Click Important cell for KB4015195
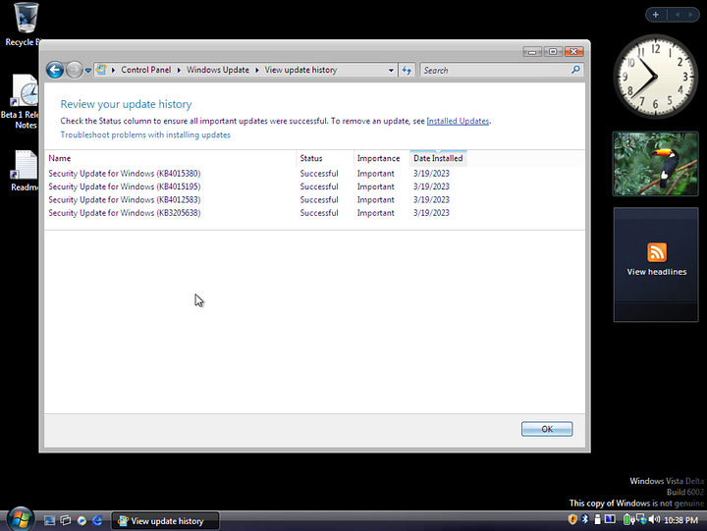707x531 pixels. [x=375, y=186]
